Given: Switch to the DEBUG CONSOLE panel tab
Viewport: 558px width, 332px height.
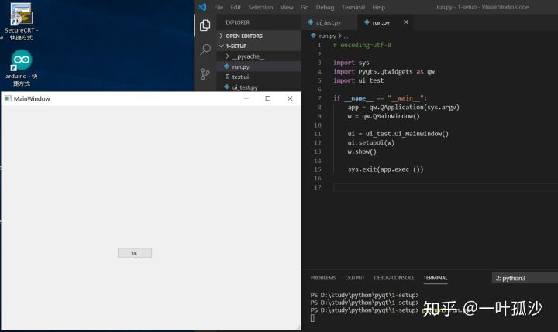Looking at the screenshot, I should (394, 278).
